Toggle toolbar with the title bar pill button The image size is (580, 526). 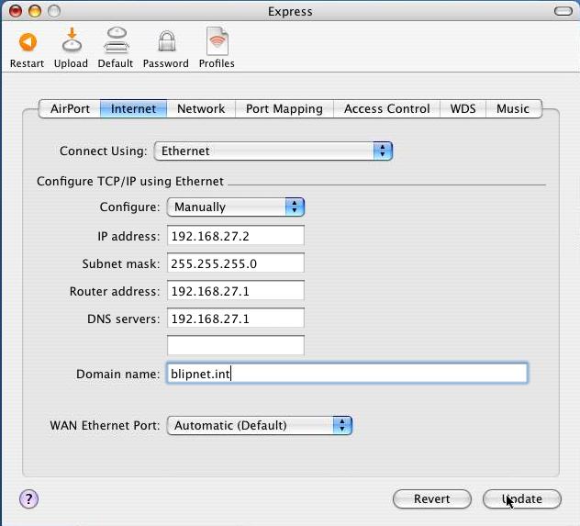pos(563,11)
